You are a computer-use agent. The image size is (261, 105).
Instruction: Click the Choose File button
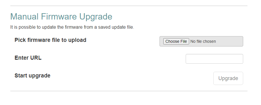pyautogui.click(x=176, y=41)
